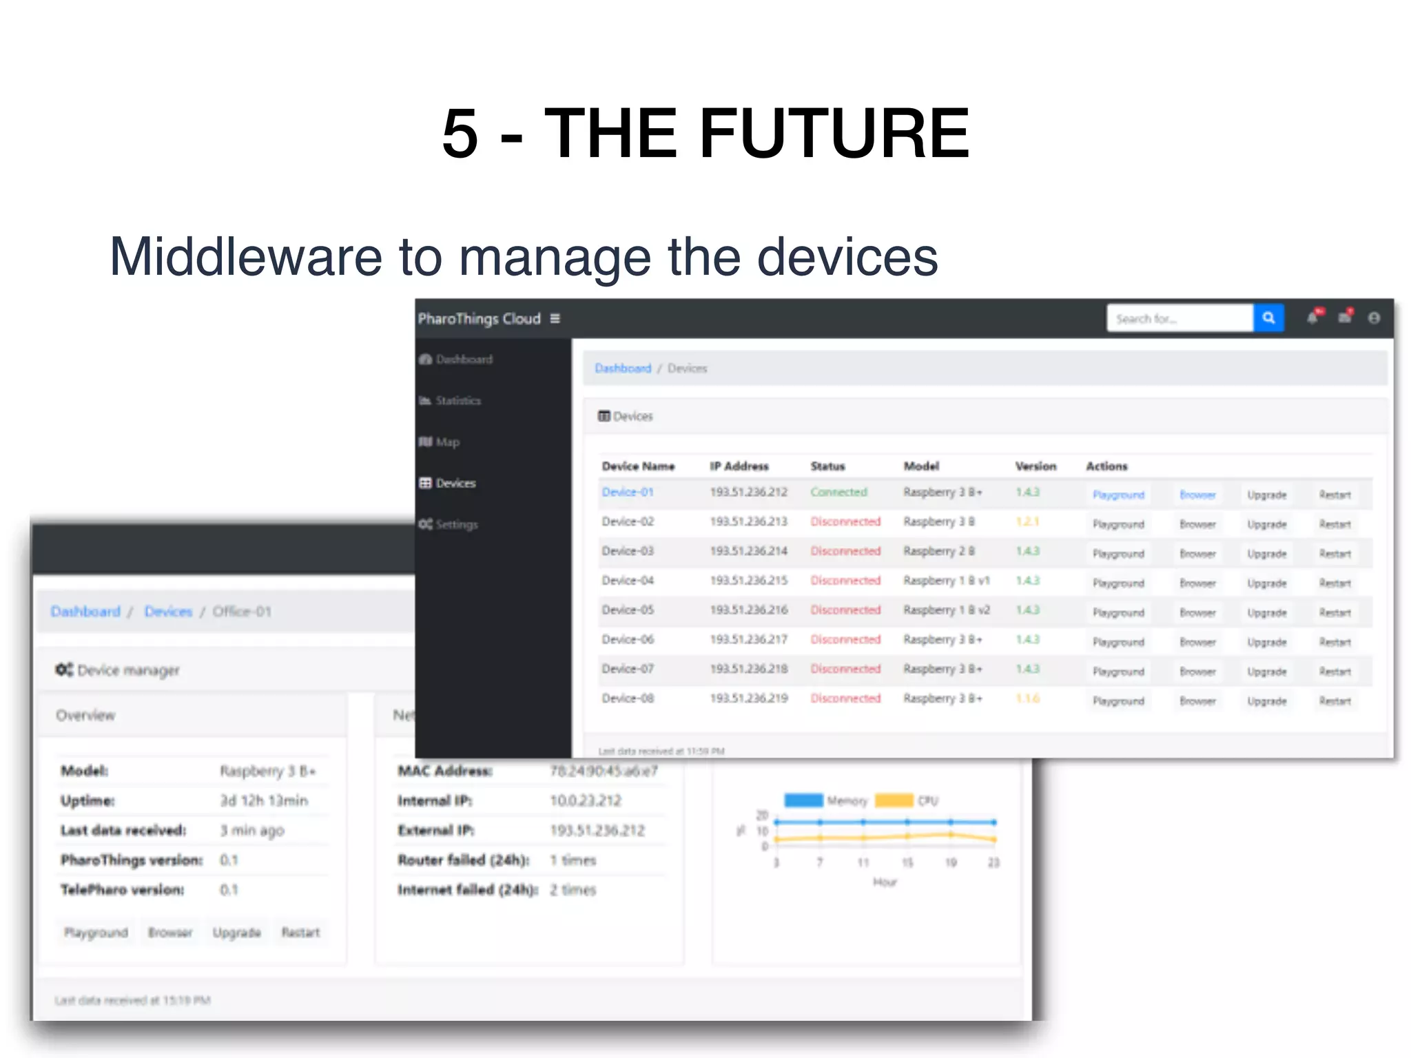Screen dimensions: 1411x1058
Task: Select the Device-02 name cell
Action: click(x=628, y=522)
